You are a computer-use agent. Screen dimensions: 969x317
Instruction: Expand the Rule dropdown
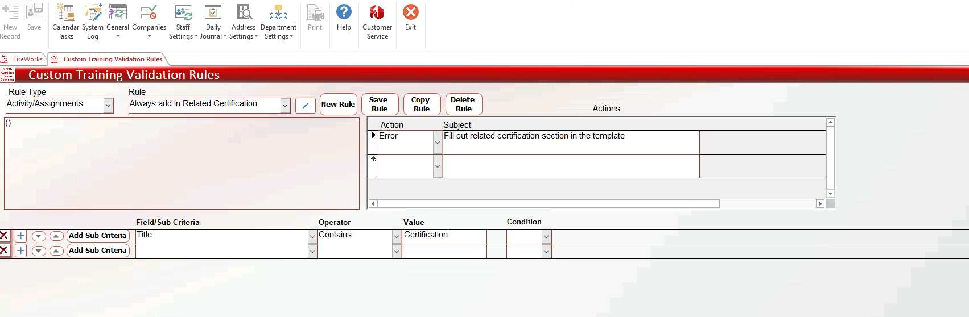coord(285,106)
